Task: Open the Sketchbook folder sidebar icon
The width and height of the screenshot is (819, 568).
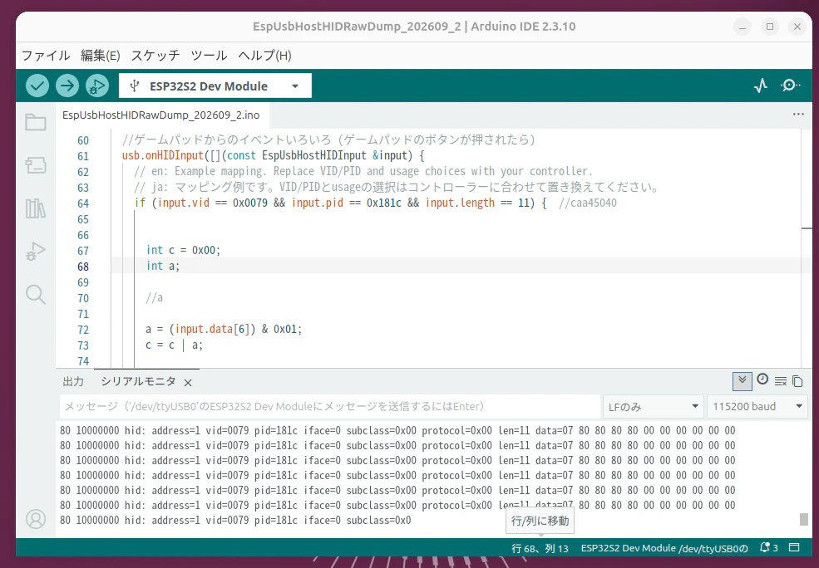Action: click(x=36, y=122)
